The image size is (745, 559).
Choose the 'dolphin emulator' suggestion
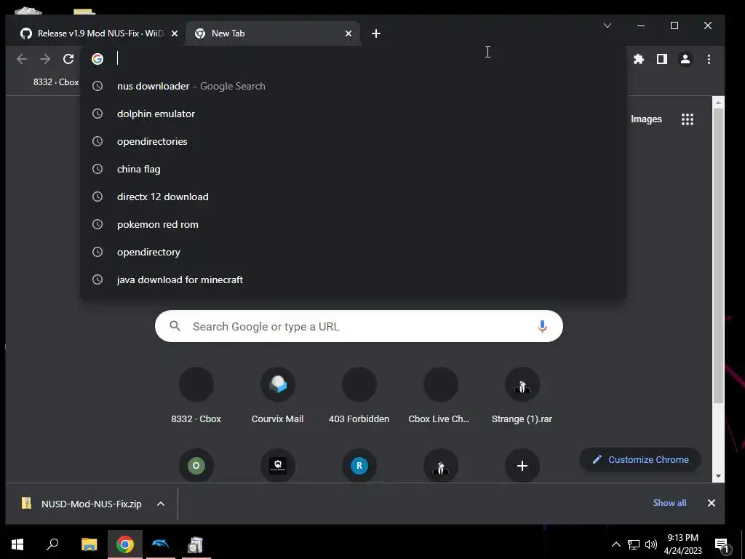(354, 114)
